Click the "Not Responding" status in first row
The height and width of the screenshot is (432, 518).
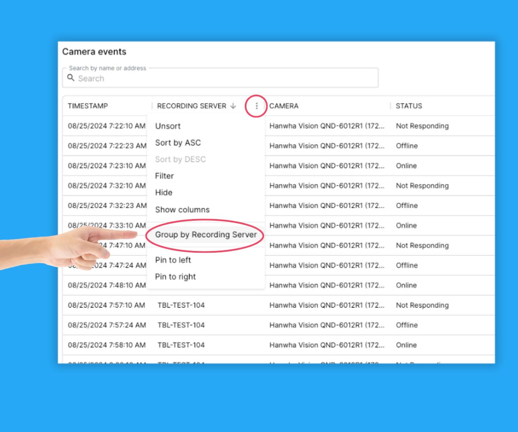click(x=422, y=126)
